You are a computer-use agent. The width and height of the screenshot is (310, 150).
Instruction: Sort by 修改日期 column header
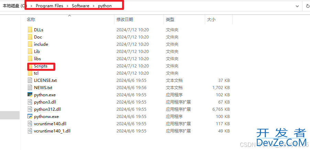(x=125, y=19)
